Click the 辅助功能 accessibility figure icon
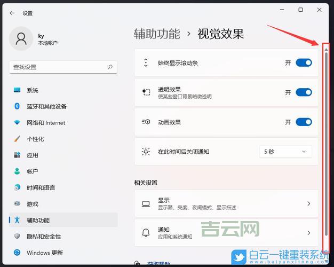The height and width of the screenshot is (267, 334). (x=17, y=220)
